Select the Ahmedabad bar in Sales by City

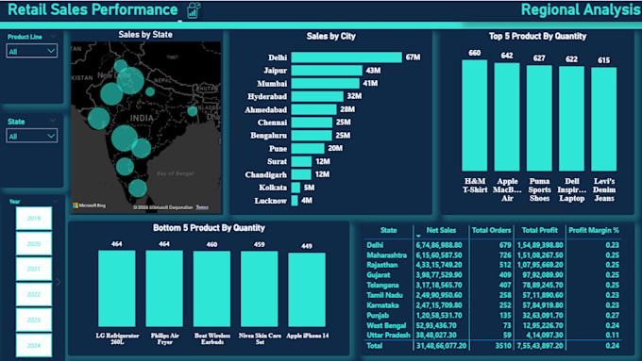[x=313, y=109]
